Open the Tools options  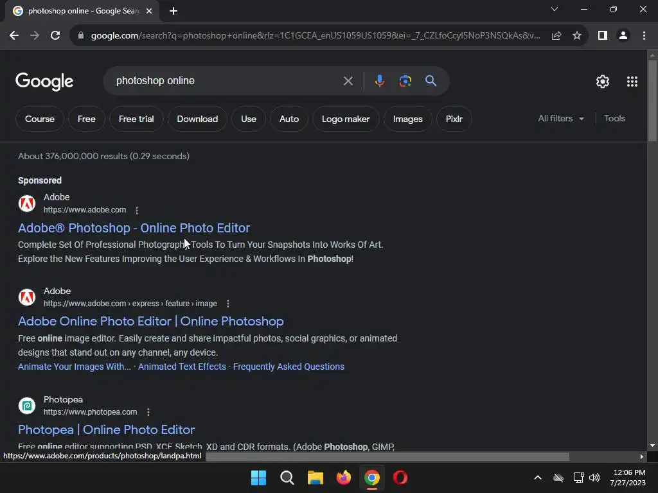[x=614, y=119]
